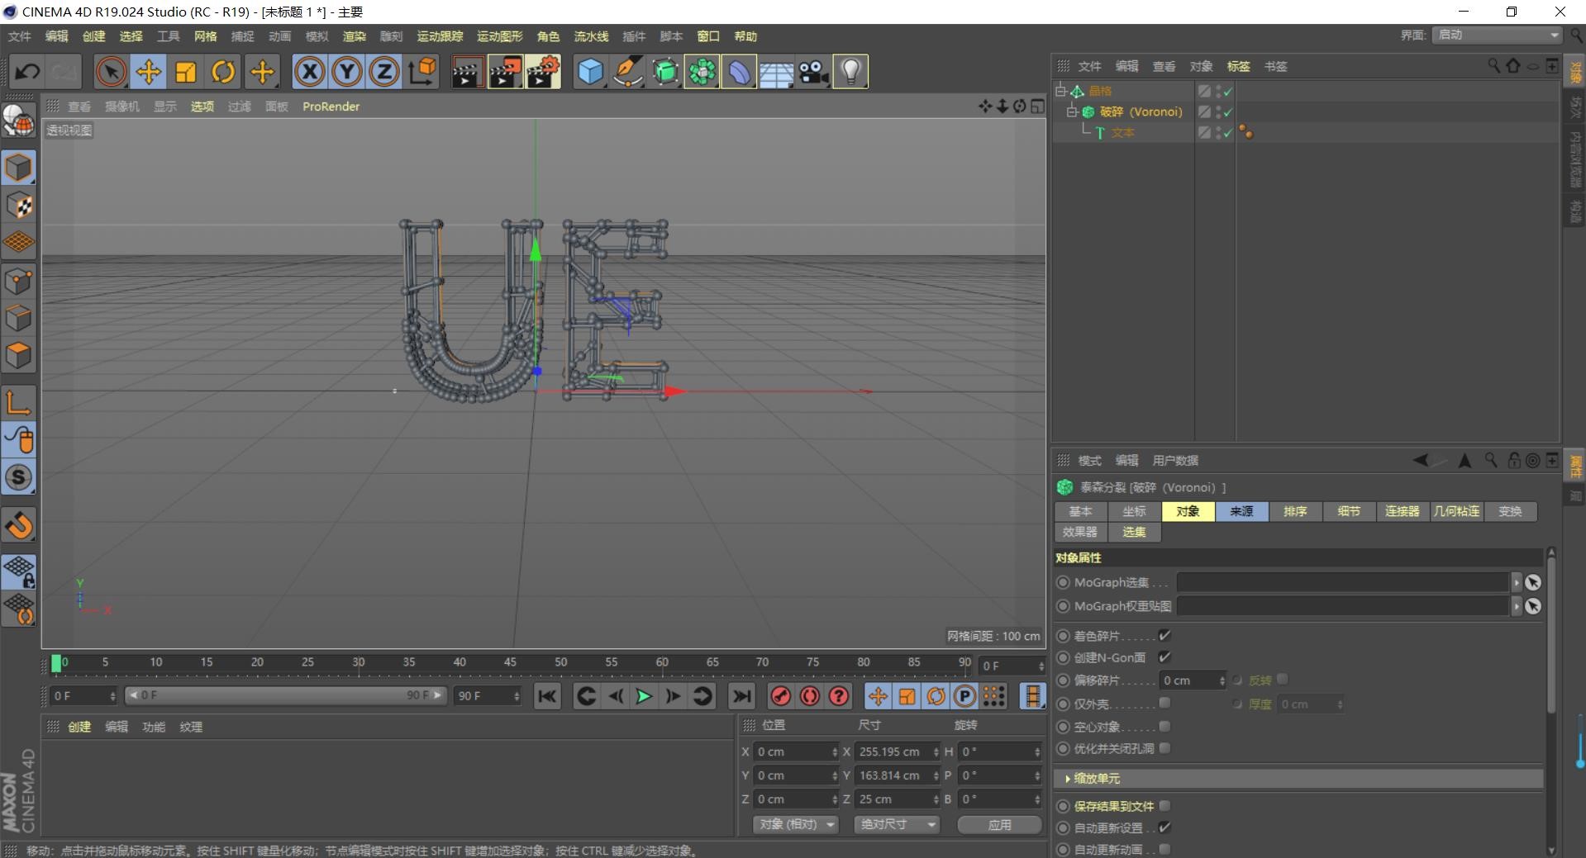Select the 破碎 (Voronoi) object in tree
1586x858 pixels.
tap(1141, 111)
